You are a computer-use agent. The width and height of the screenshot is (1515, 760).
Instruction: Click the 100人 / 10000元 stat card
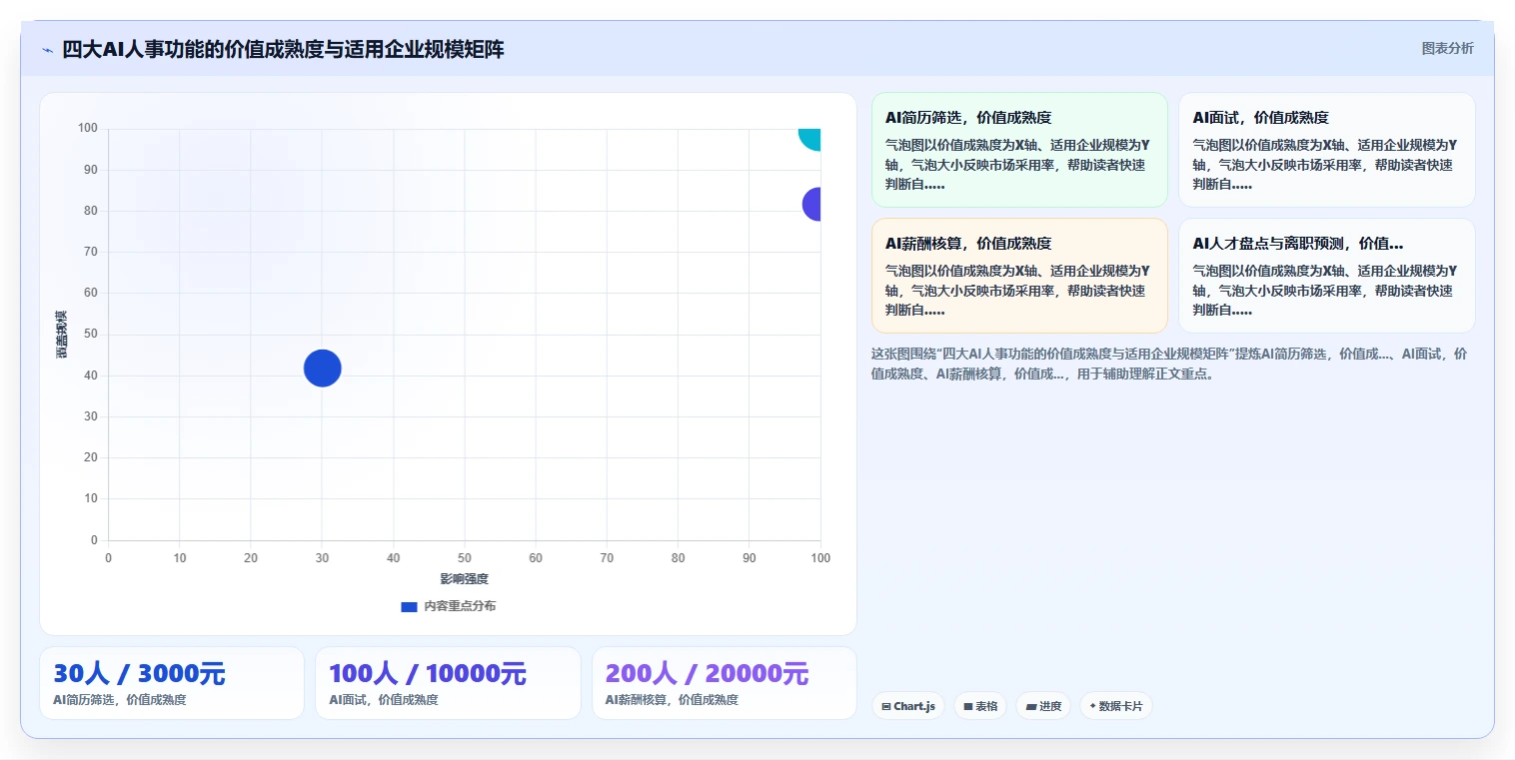tap(448, 683)
